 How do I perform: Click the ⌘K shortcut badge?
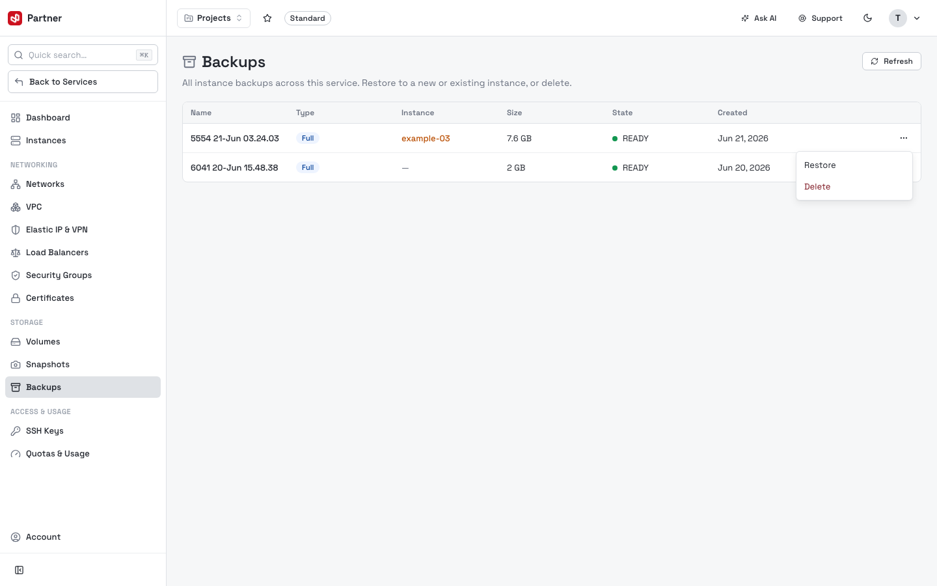coord(144,55)
